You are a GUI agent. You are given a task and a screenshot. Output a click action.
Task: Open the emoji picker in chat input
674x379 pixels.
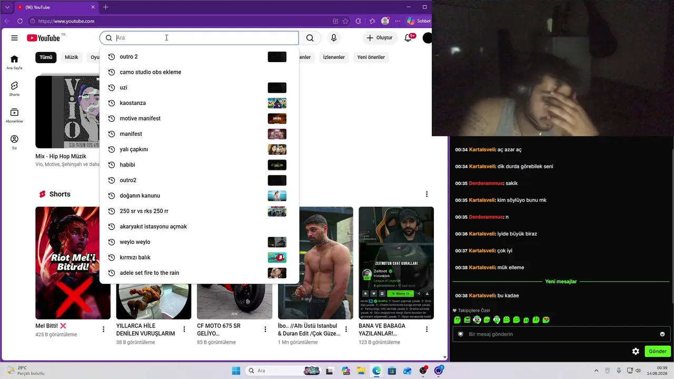point(662,334)
